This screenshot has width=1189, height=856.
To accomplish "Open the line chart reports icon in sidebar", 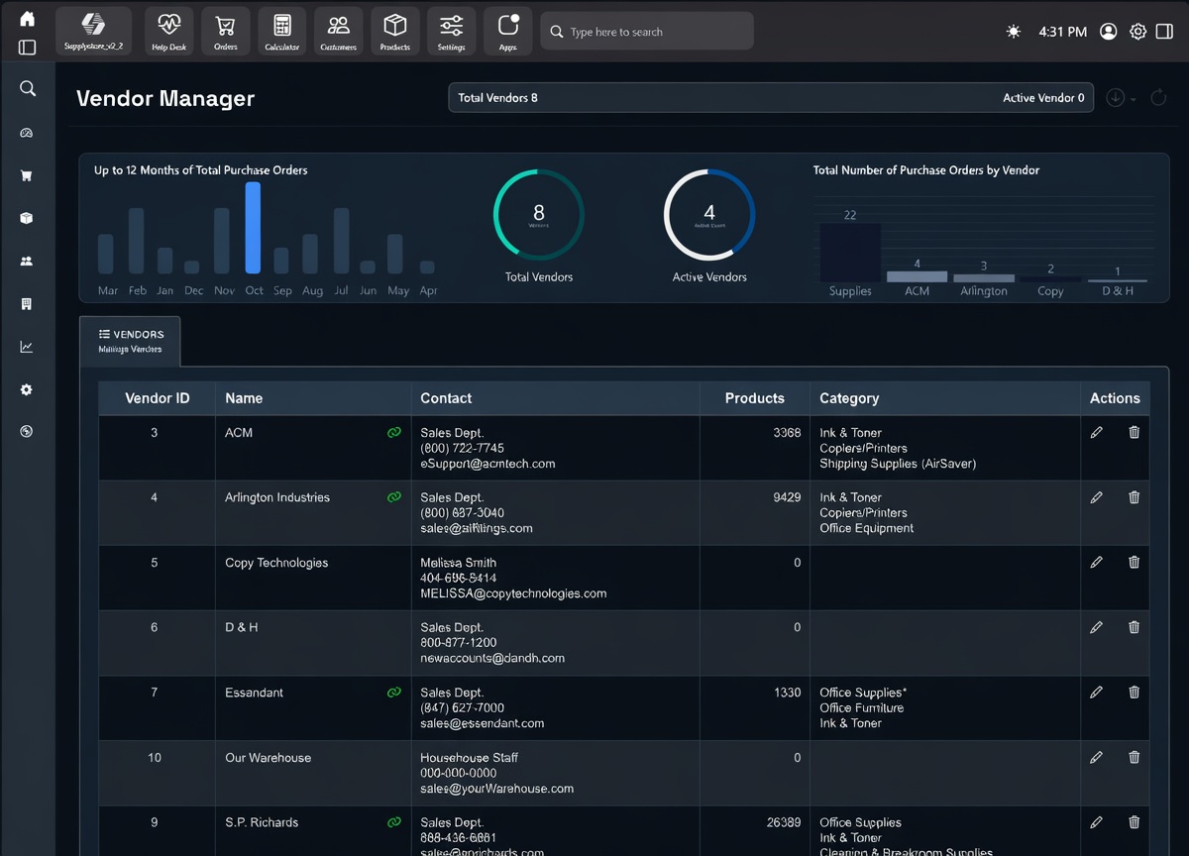I will [27, 347].
